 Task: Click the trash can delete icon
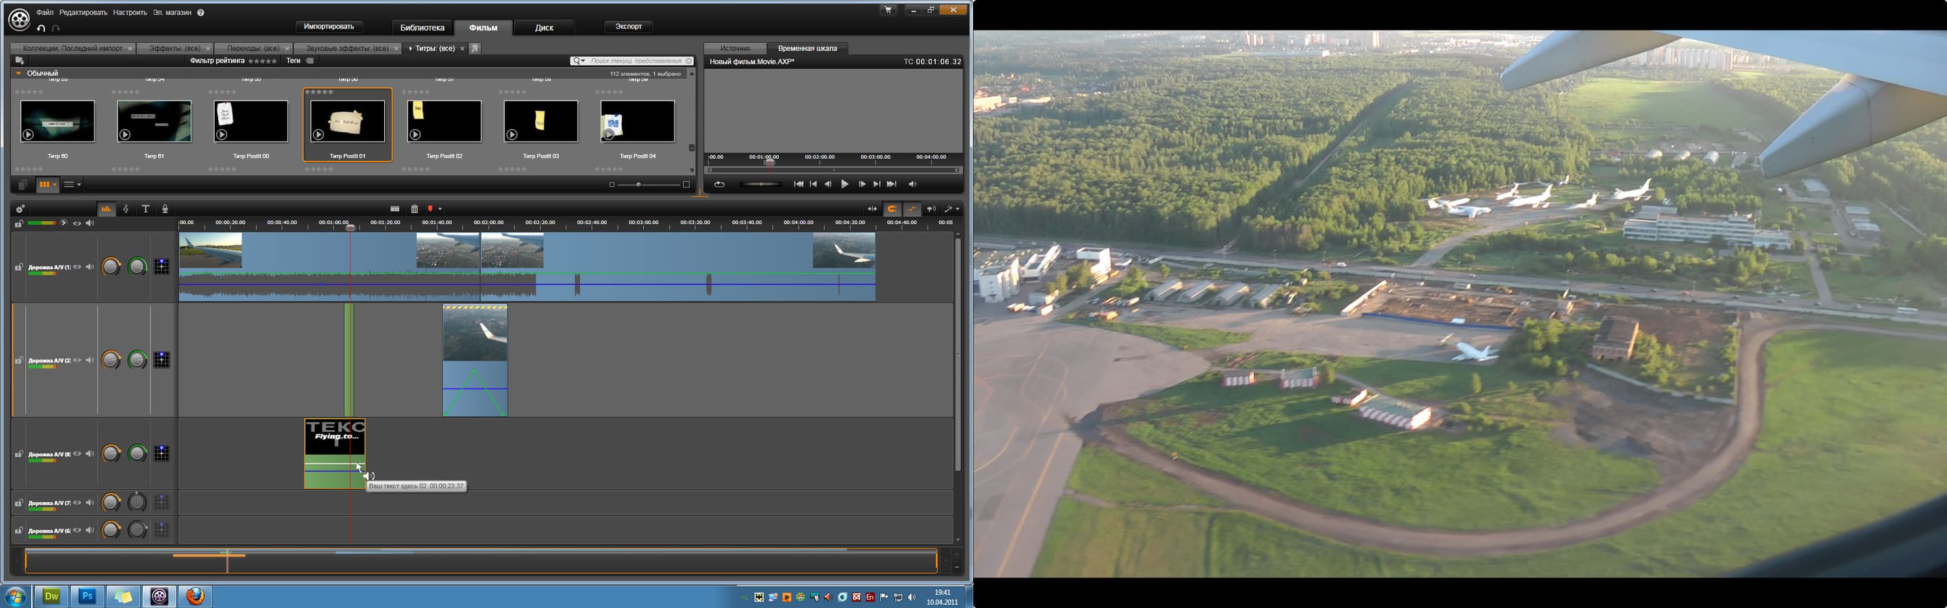point(414,209)
